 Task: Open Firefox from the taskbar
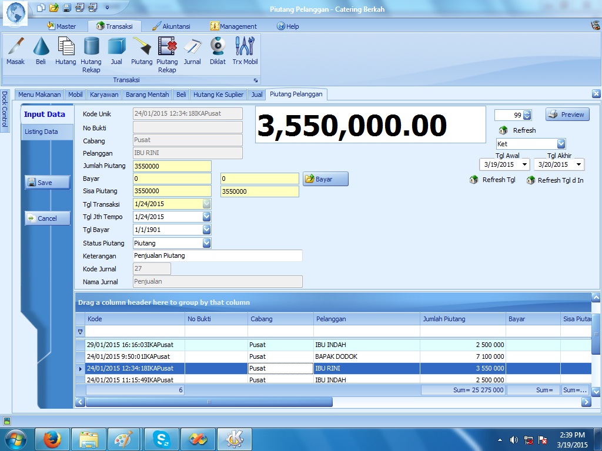[x=52, y=439]
